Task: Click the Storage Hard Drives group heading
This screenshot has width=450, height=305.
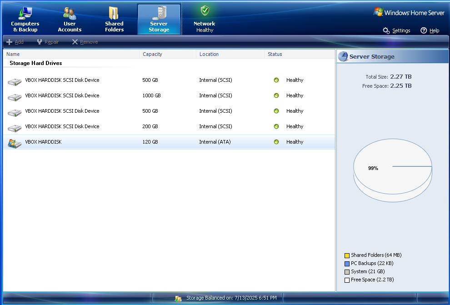Action: pyautogui.click(x=36, y=63)
